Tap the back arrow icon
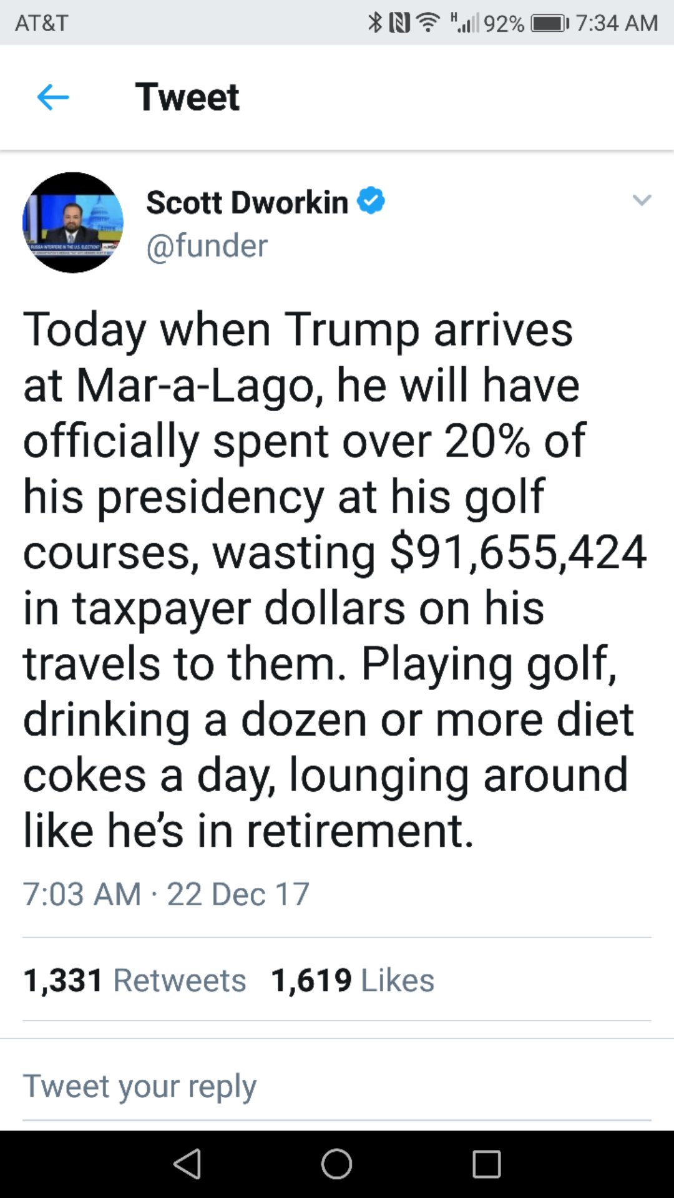This screenshot has height=1198, width=674. (x=53, y=97)
